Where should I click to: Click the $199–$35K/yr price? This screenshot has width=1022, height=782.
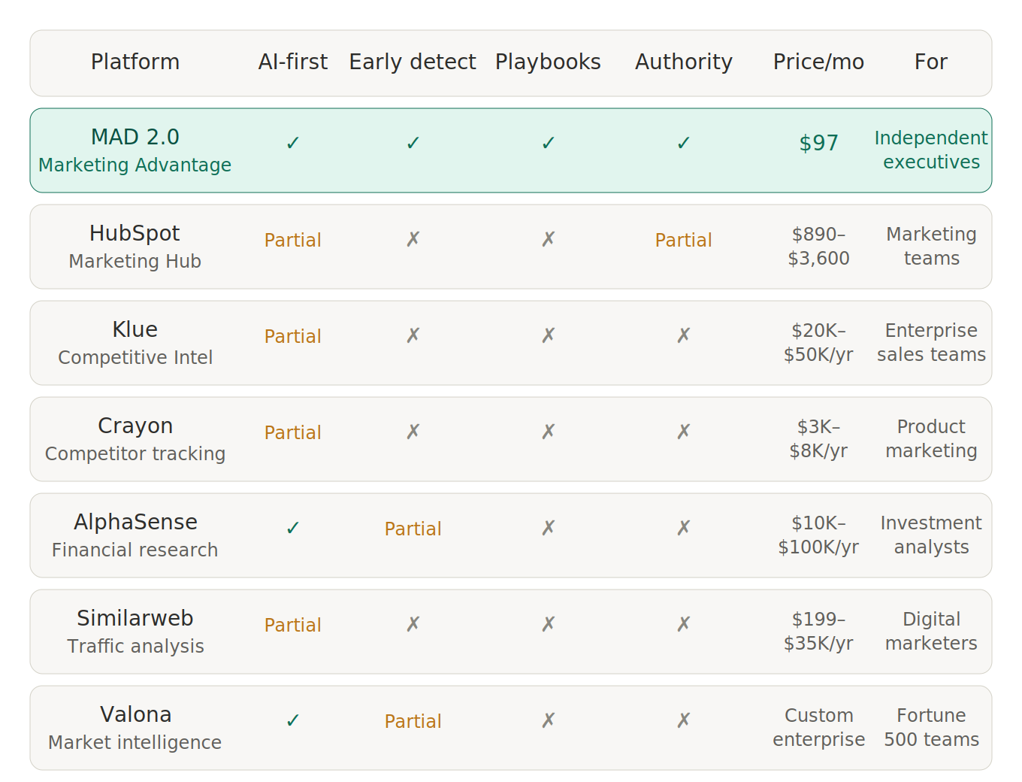(818, 631)
